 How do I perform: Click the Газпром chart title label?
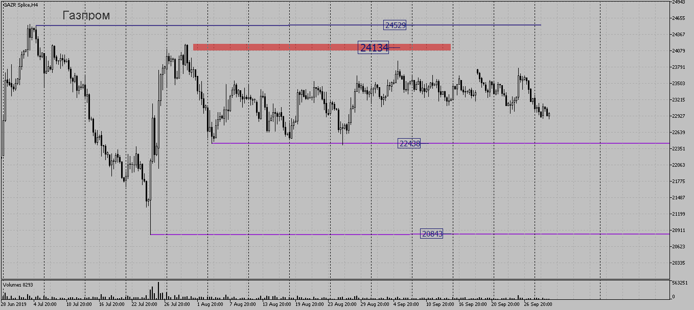coord(86,16)
